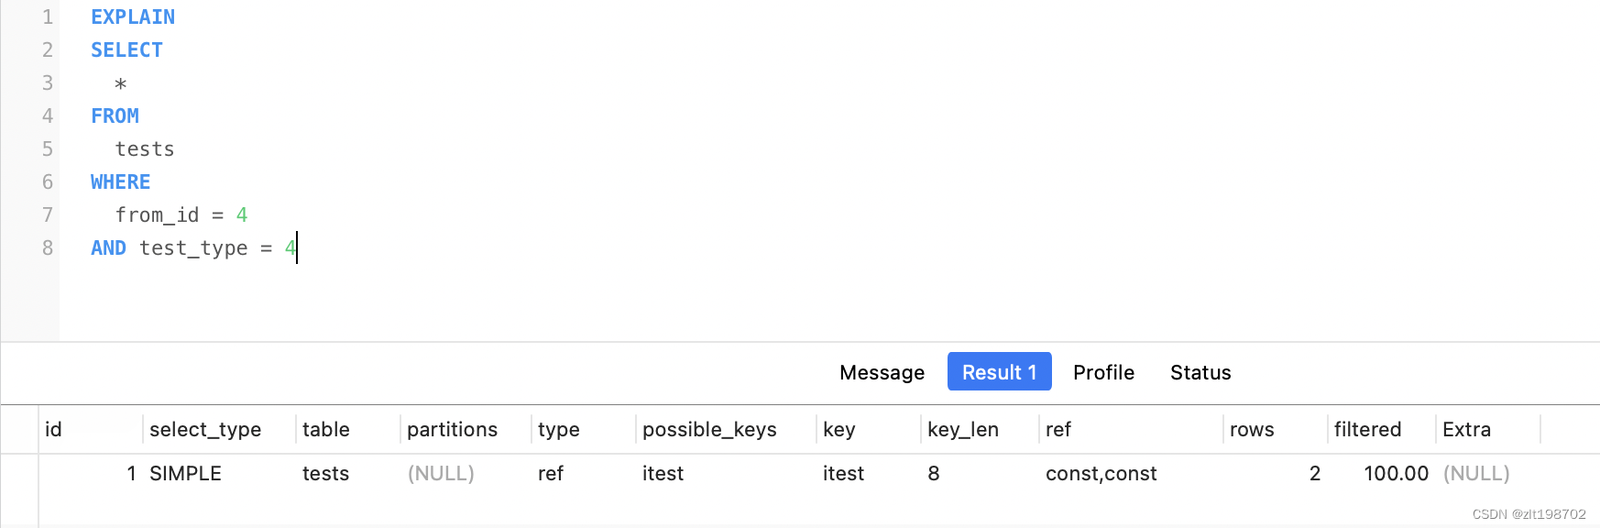
Task: Open the Status tab
Action: [x=1200, y=372]
